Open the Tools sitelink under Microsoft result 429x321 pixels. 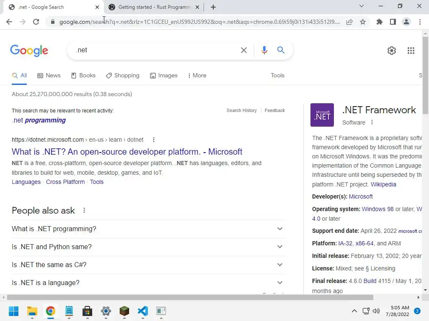[97, 182]
